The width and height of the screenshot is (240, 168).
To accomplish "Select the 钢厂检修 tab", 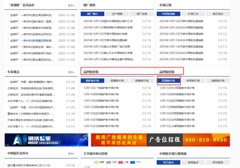I will 142,14.
